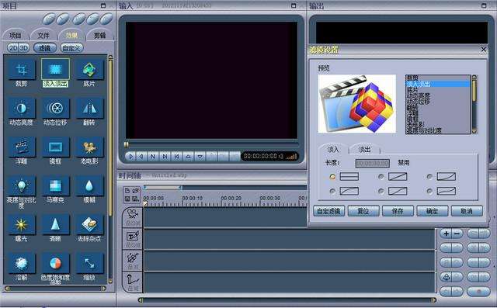
Task: Switch to the 淡出 fade-out tab
Action: 364,149
